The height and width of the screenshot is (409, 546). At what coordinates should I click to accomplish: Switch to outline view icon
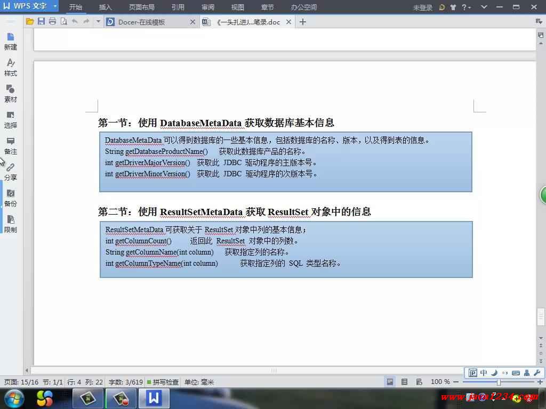point(404,381)
